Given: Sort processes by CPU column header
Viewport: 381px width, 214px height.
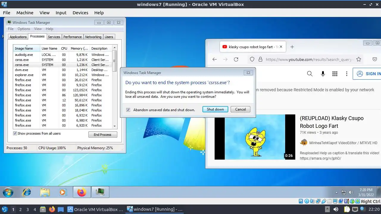Looking at the screenshot, I should [x=64, y=48].
